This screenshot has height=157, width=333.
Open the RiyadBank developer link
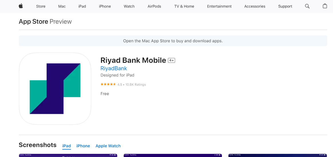coord(114,69)
